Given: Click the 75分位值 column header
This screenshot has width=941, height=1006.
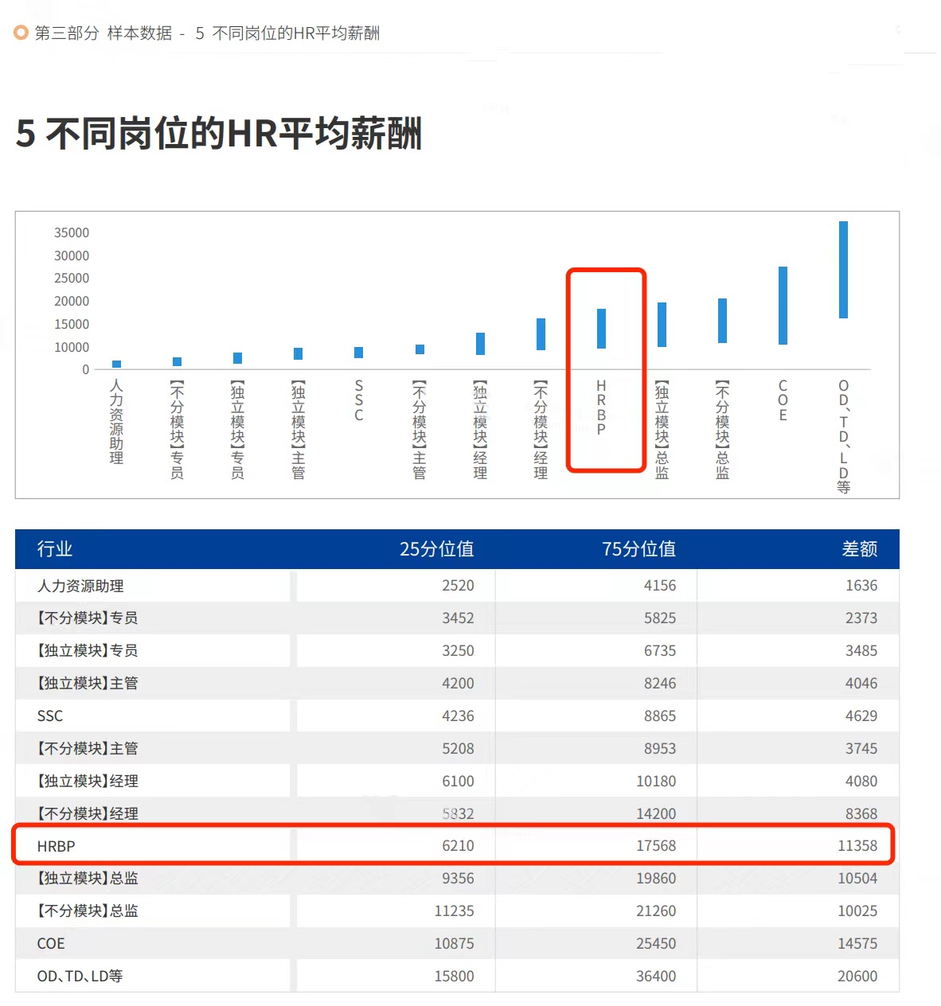Looking at the screenshot, I should (641, 549).
